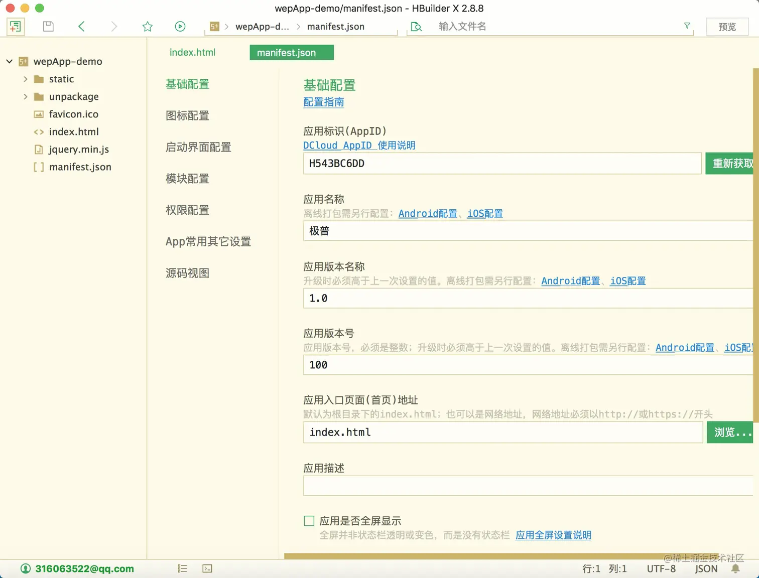759x578 pixels.
Task: Click the file search magnifier icon
Action: [416, 27]
